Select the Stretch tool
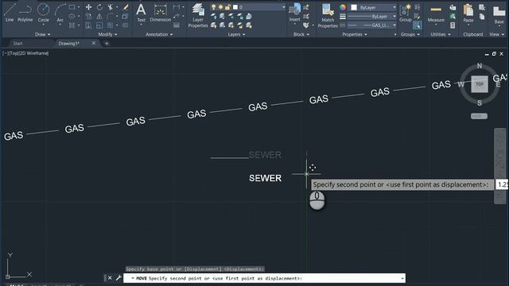 tap(88, 25)
